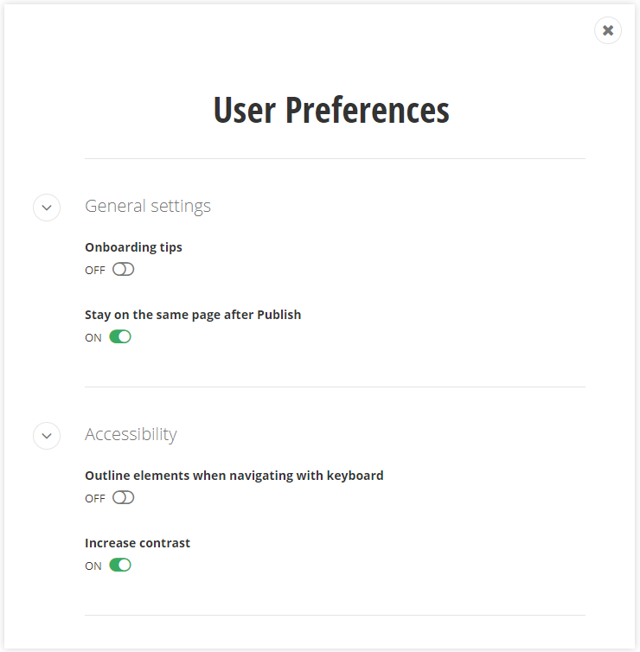640x652 pixels.
Task: Click the divider line above Accessibility section
Action: [x=335, y=387]
